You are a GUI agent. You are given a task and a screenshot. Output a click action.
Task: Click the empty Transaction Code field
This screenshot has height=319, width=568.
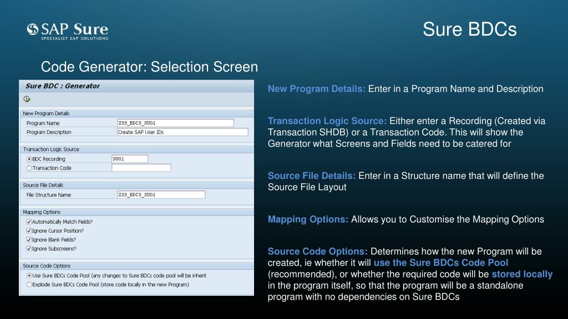pos(141,168)
